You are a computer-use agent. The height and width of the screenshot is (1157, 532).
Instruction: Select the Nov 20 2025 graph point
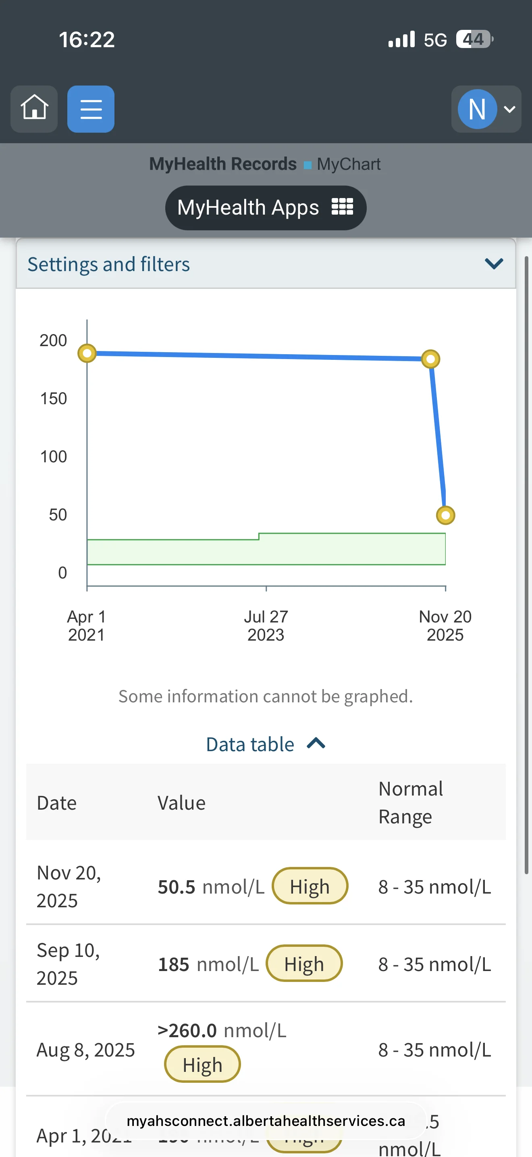pyautogui.click(x=445, y=515)
